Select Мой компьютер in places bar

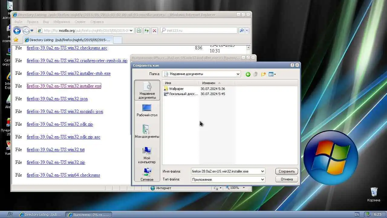pyautogui.click(x=147, y=155)
